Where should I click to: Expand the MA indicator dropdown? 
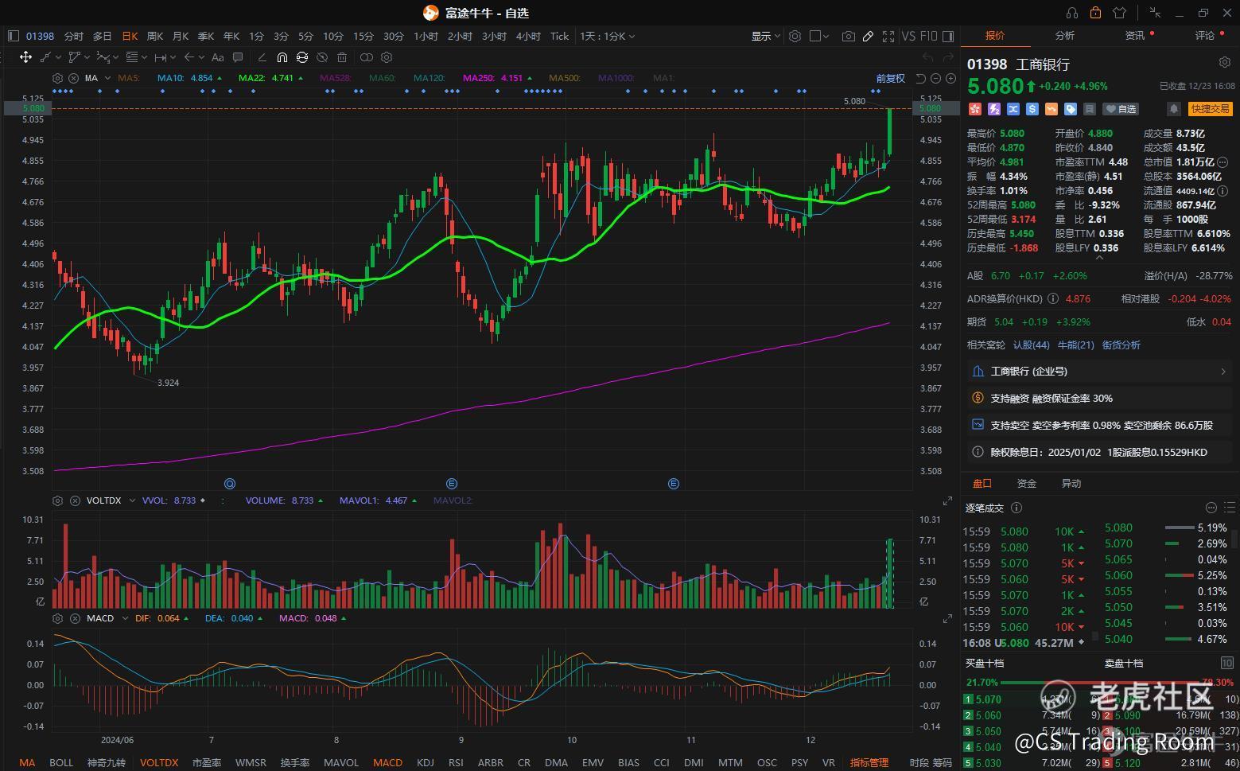click(107, 78)
